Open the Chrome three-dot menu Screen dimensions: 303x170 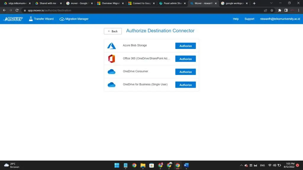299,10
